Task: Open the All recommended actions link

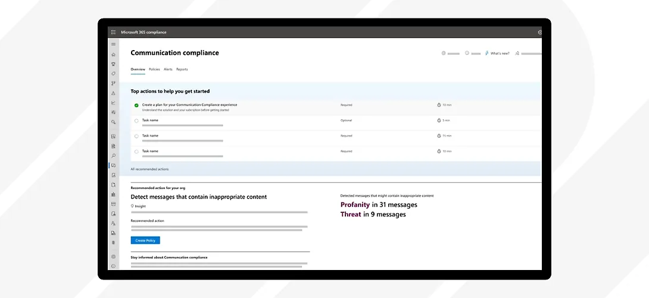Action: tap(149, 169)
